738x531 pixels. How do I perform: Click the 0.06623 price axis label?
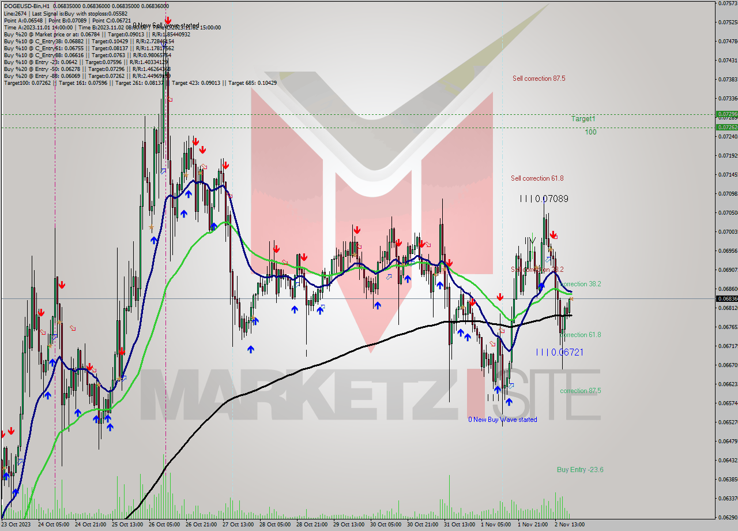(728, 384)
